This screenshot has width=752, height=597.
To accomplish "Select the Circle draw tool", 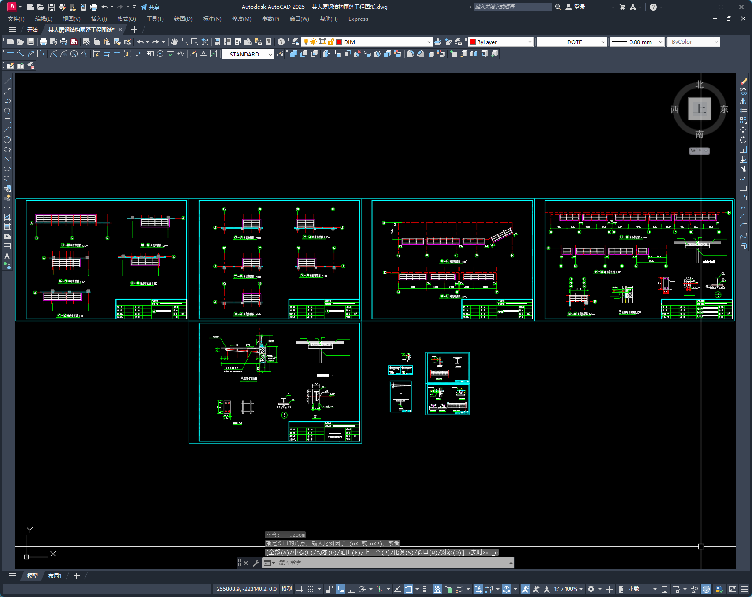I will [7, 140].
